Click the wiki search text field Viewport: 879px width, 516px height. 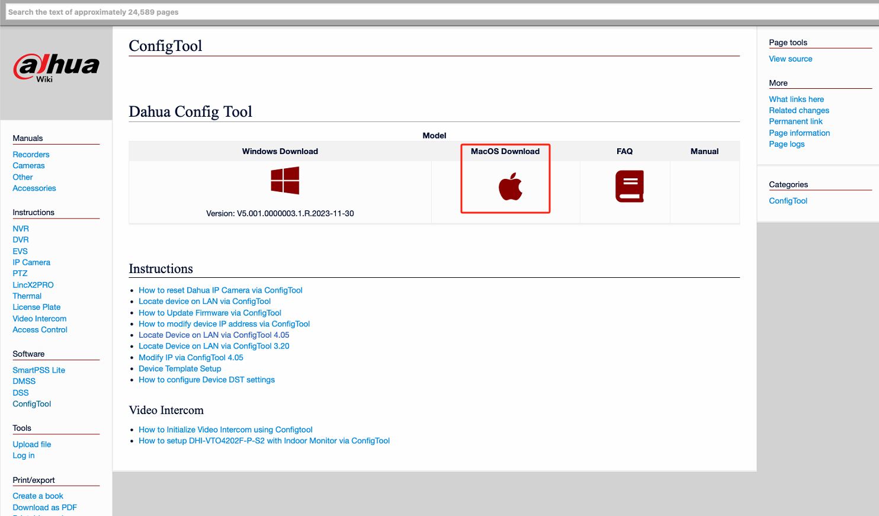point(438,12)
